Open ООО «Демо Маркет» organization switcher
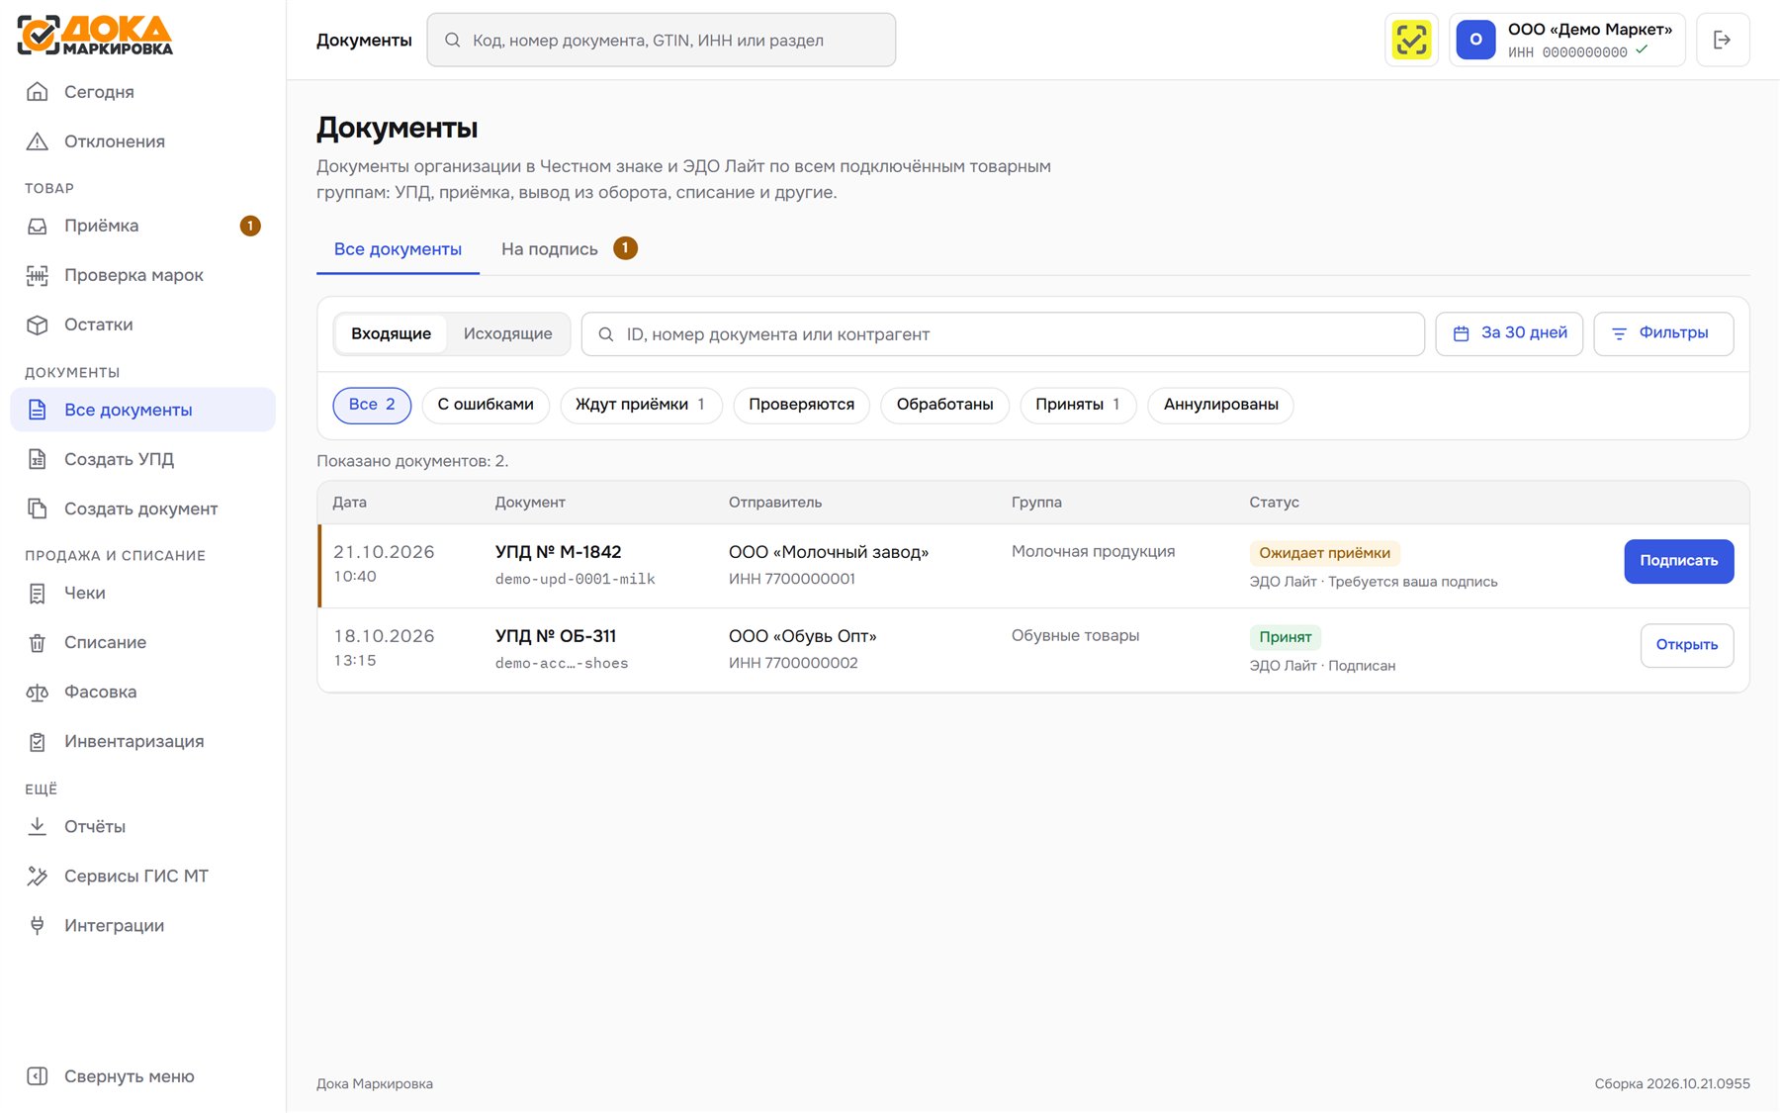Screen dimensions: 1780x1113 tap(1566, 40)
